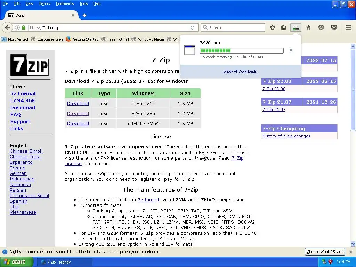Go to the home page icon
This screenshot has height=267, width=356.
pyautogui.click(x=308, y=28)
